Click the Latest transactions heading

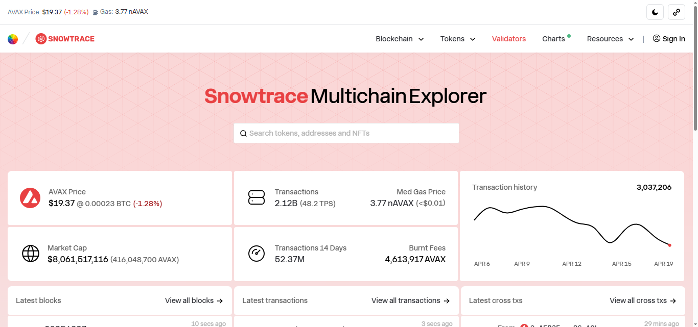click(x=275, y=300)
